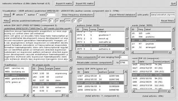This screenshot has width=178, height=101.
Task: Click the scroll up arrow in authors list
Action: pyautogui.click(x=127, y=28)
